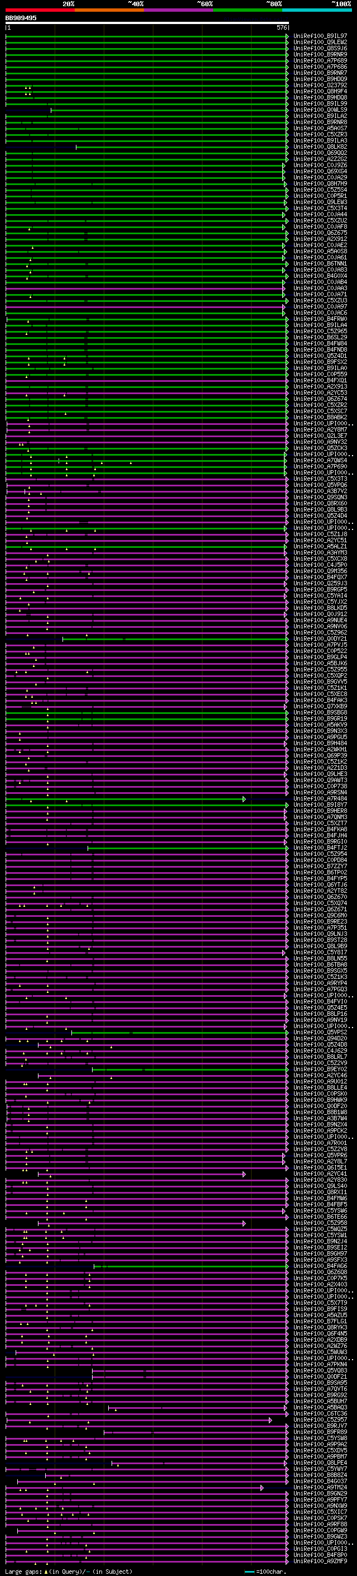The width and height of the screenshot is (357, 1576).
Task: Click the UniRef100_Q0WLS9 entry
Action: point(320,110)
